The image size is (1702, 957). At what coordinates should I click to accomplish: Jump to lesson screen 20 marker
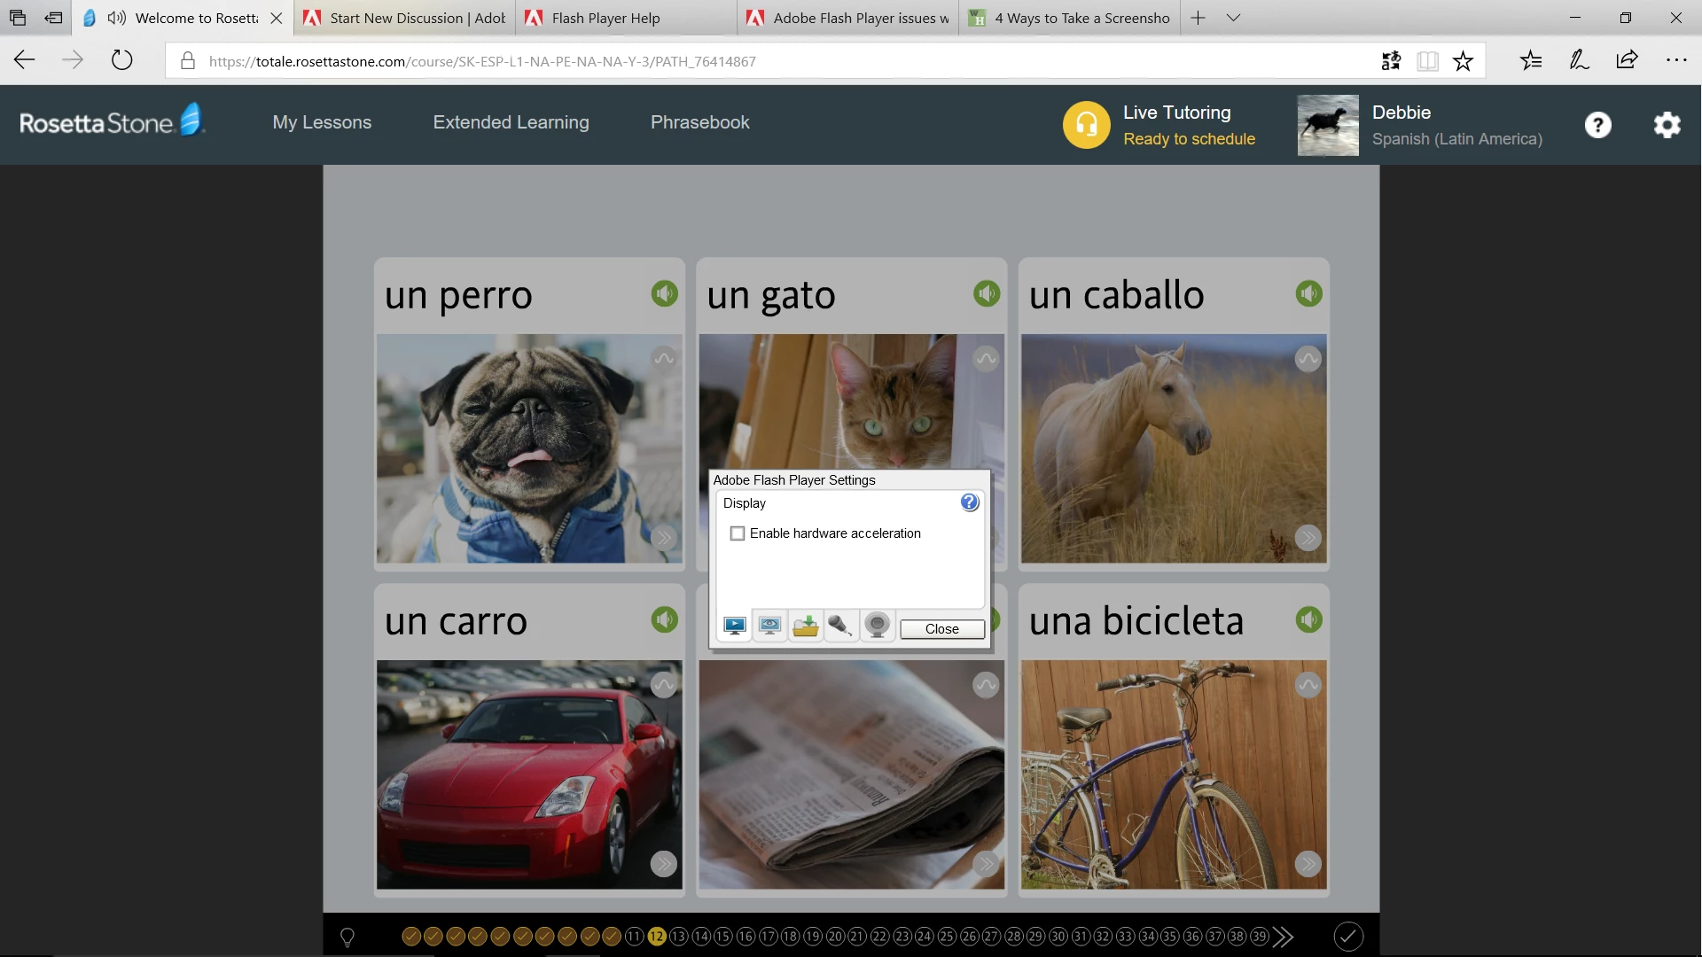click(835, 937)
